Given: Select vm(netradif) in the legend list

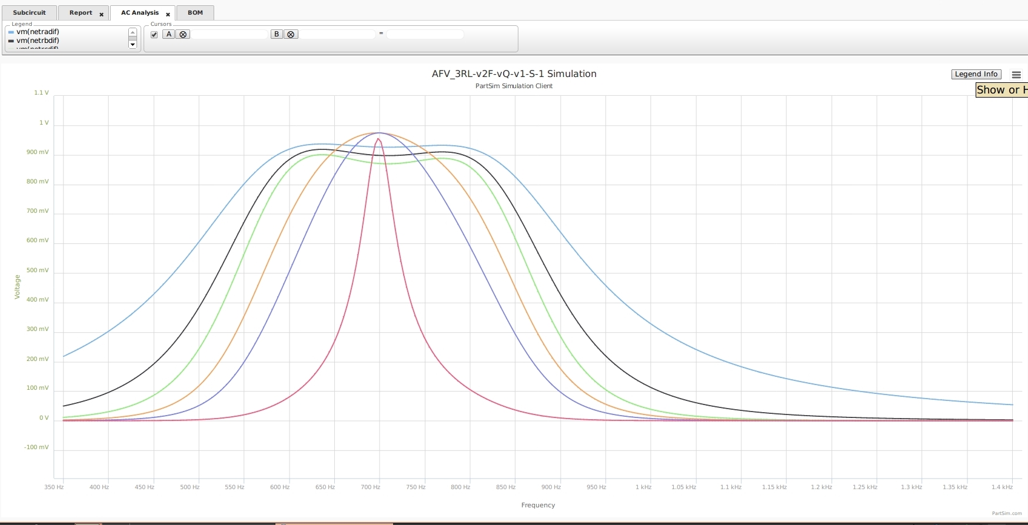Looking at the screenshot, I should click(x=38, y=32).
